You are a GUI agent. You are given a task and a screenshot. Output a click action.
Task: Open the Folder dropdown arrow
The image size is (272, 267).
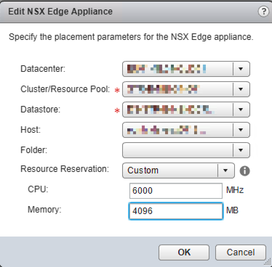[240, 150]
